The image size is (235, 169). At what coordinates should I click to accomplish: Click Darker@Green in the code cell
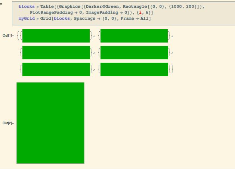click(x=102, y=6)
